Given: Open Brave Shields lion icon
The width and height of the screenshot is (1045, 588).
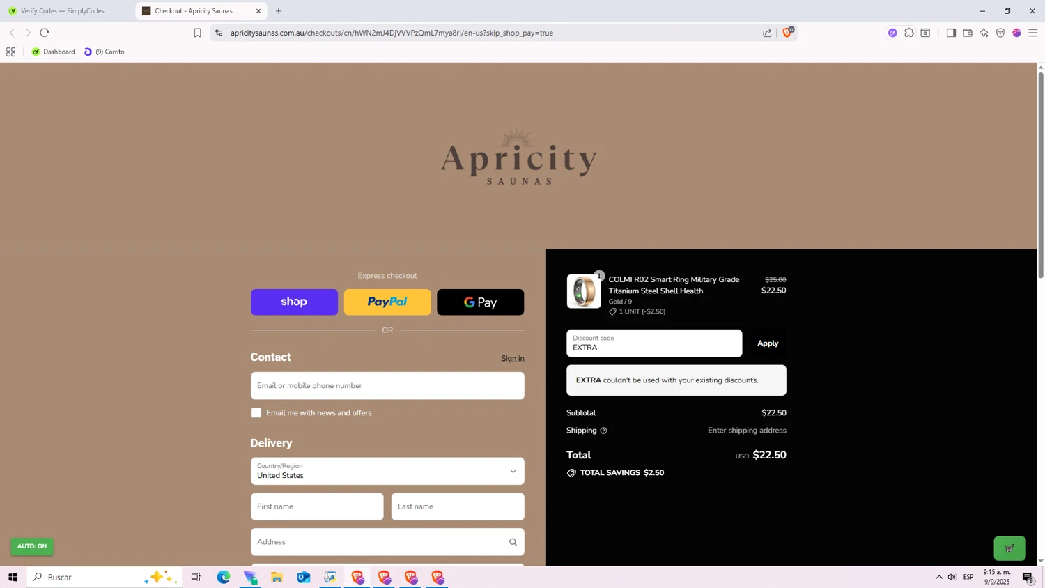Looking at the screenshot, I should pyautogui.click(x=787, y=33).
